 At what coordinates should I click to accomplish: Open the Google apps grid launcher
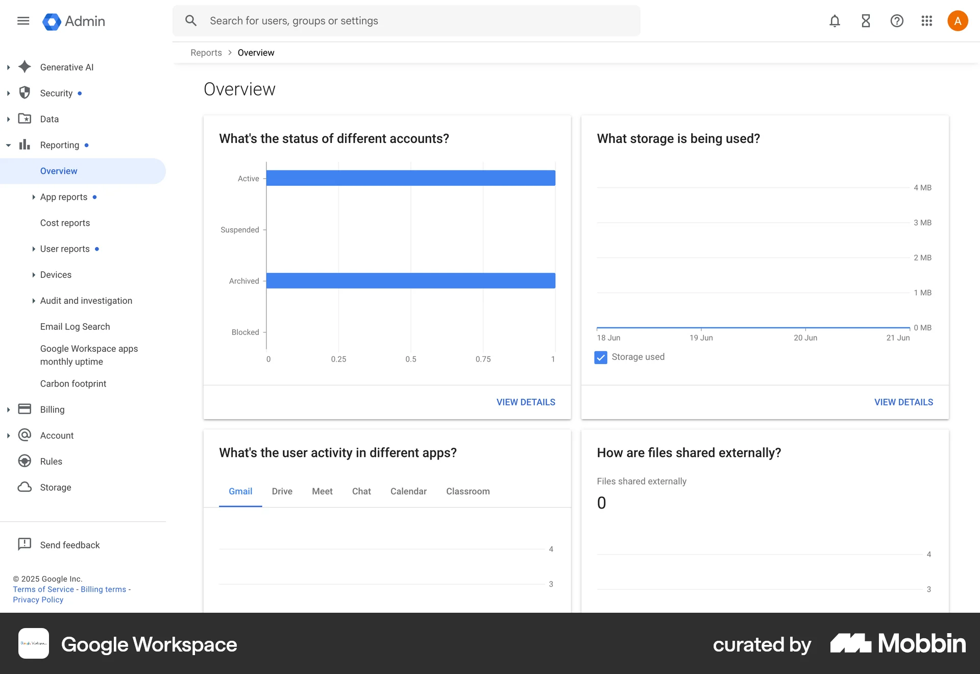(x=927, y=21)
